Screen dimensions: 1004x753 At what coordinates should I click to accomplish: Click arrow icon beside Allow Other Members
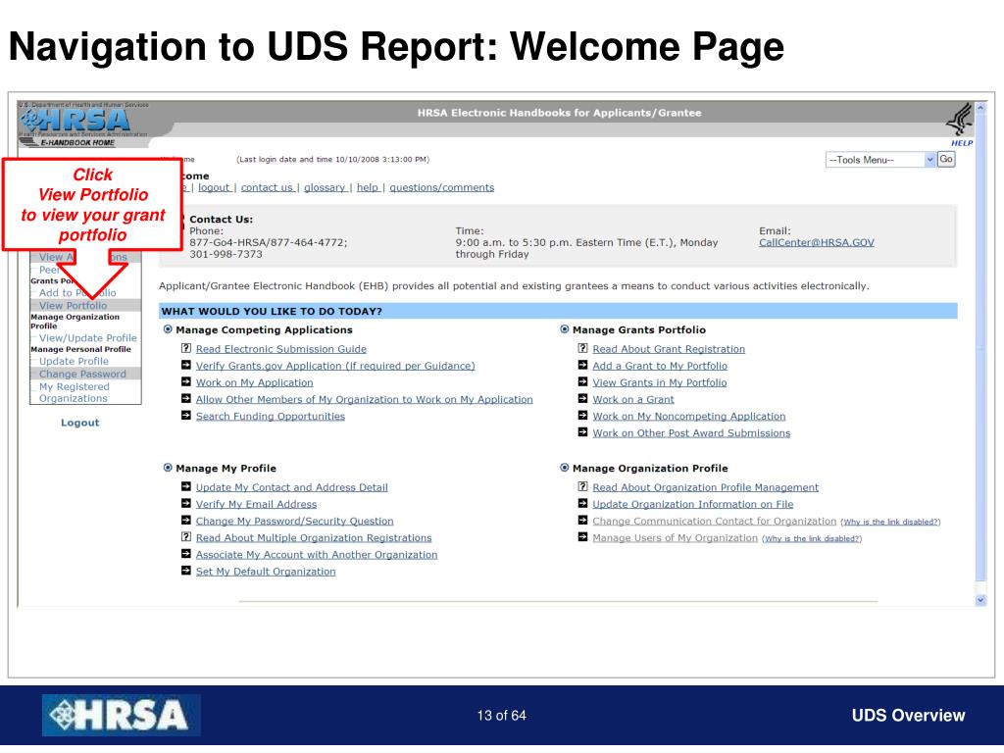[185, 398]
